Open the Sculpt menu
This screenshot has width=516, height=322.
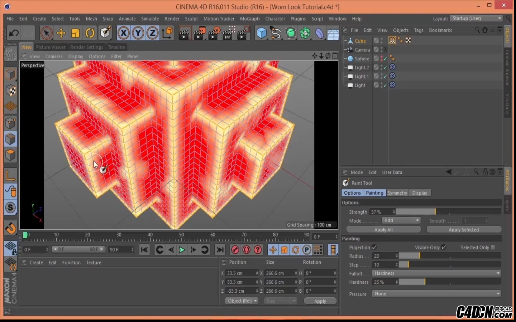click(x=191, y=19)
